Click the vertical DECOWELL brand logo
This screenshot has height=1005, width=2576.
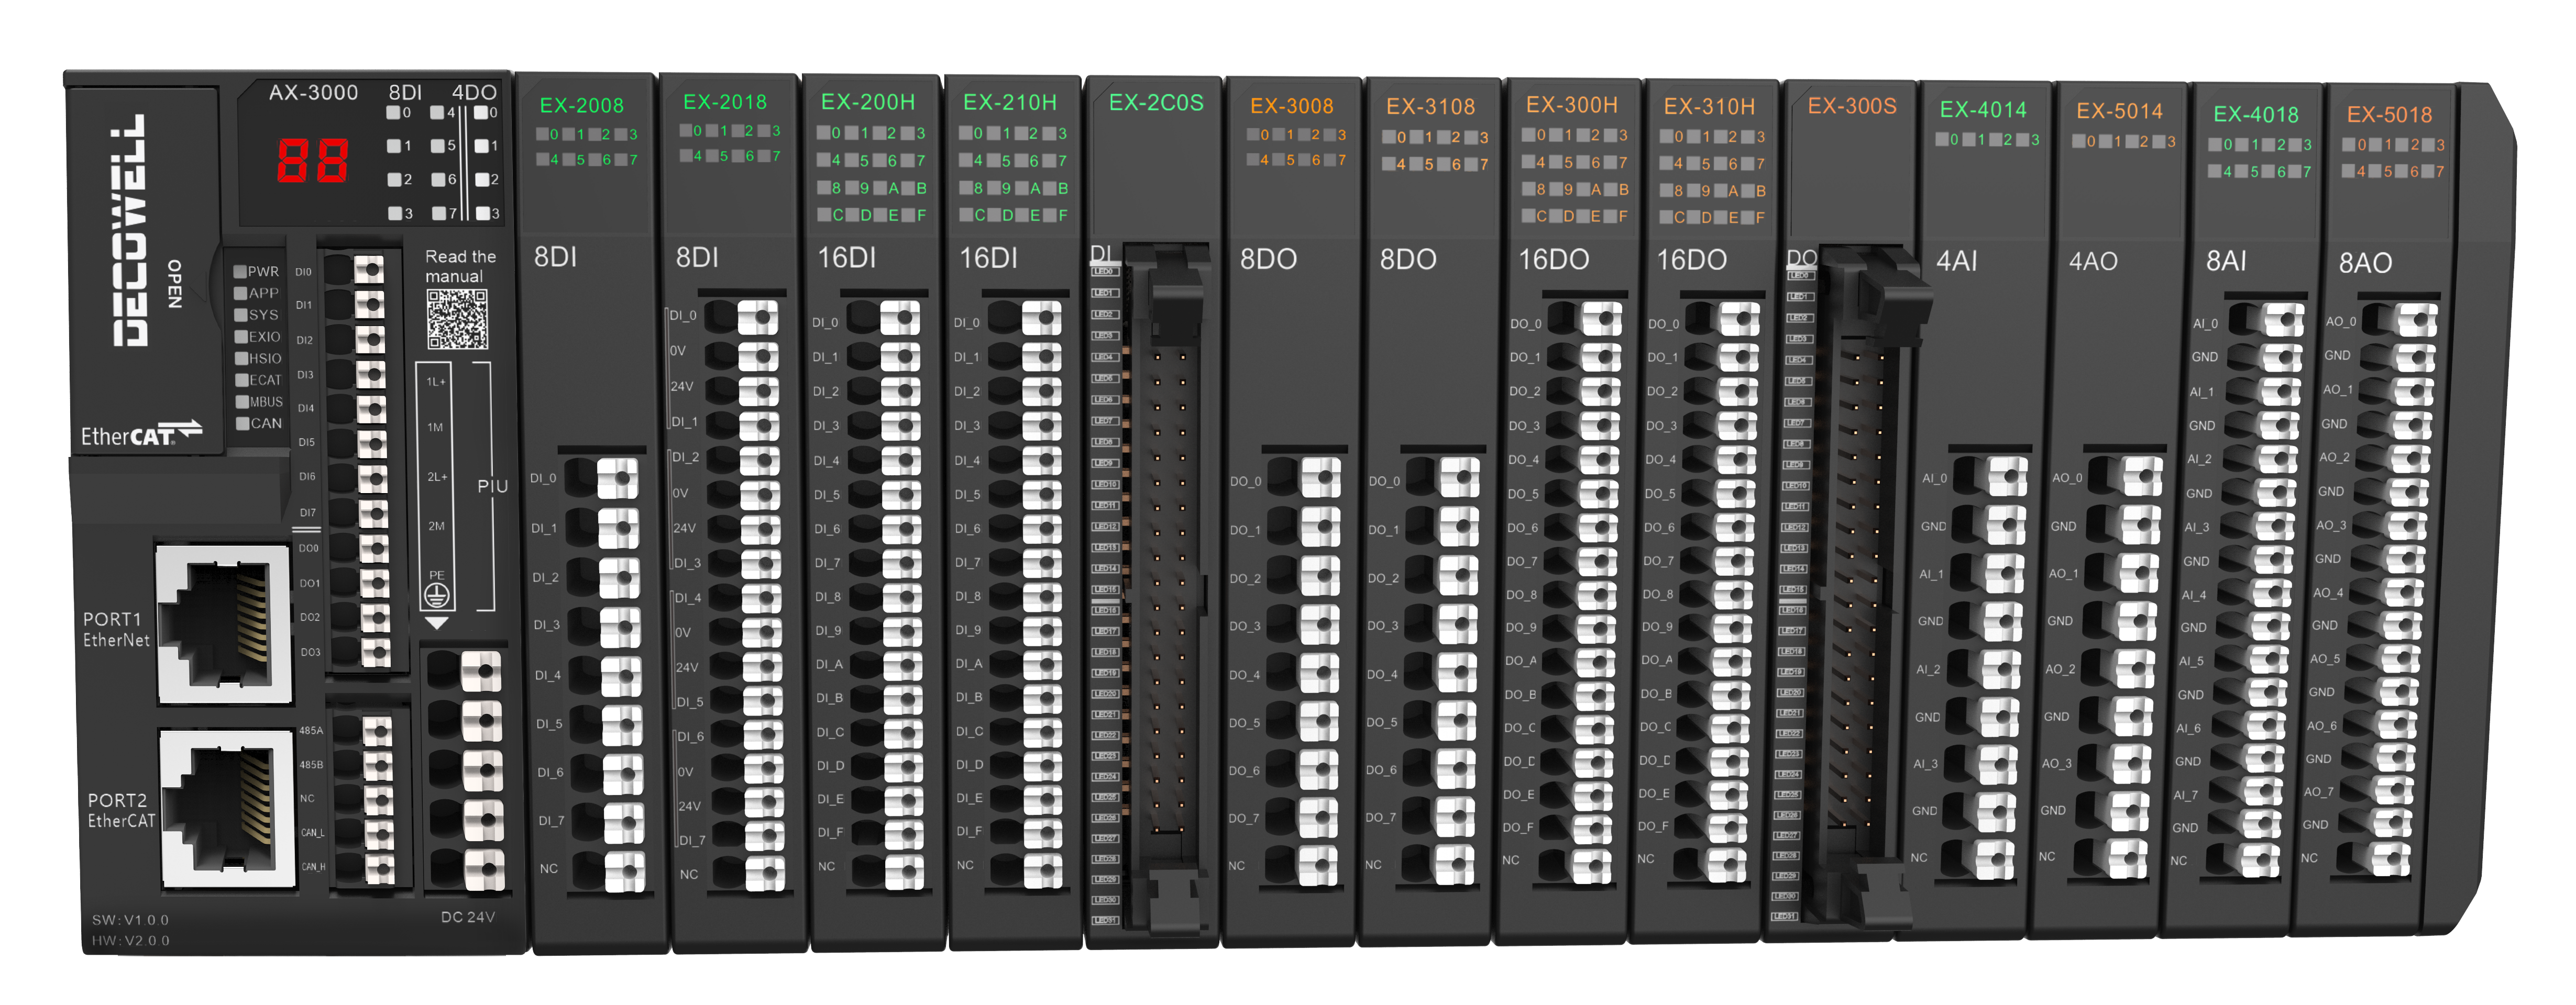pos(130,231)
